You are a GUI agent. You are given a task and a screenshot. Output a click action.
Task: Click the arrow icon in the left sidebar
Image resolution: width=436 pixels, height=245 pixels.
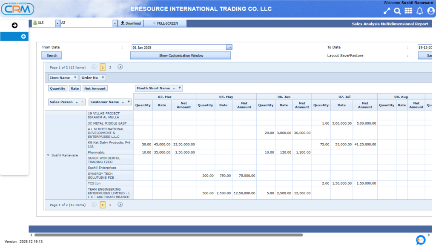point(14,25)
